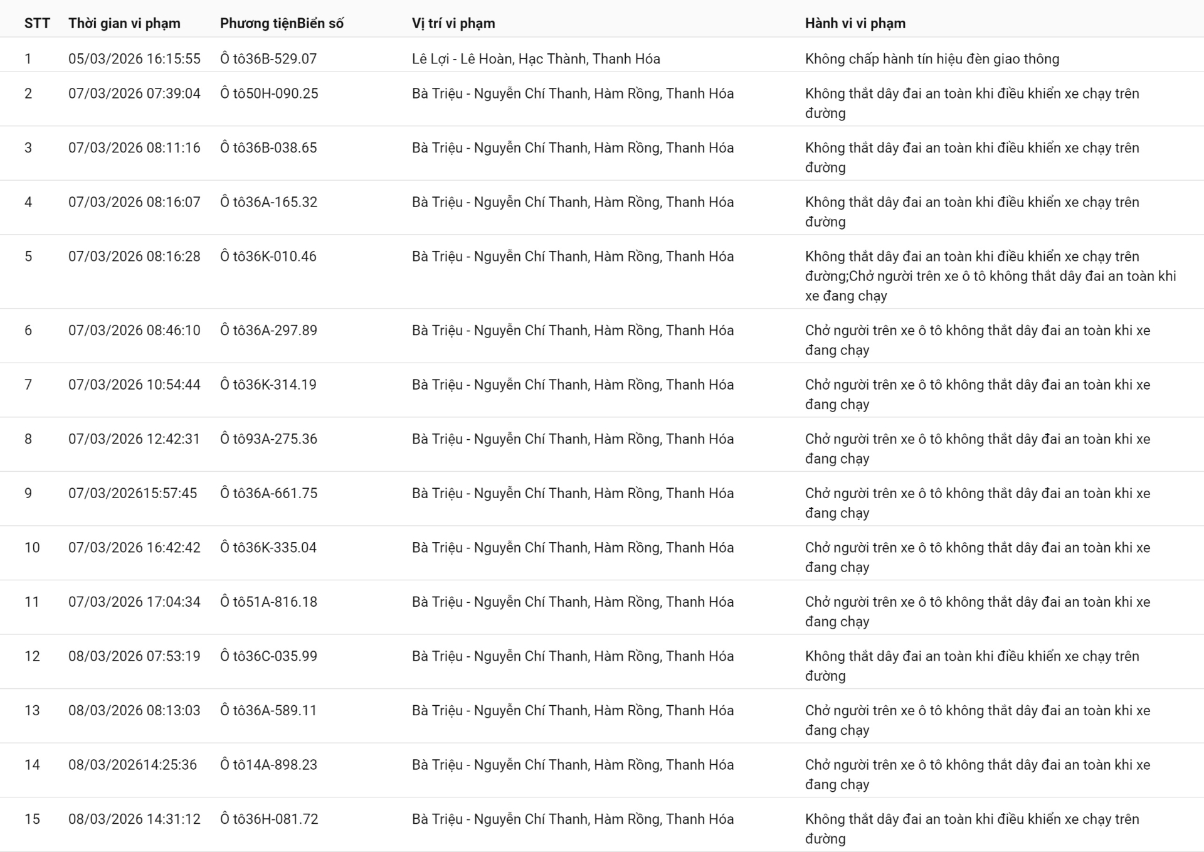Click the Lê Lợi - Lê Hoàn location cell
The height and width of the screenshot is (852, 1204).
(x=536, y=59)
